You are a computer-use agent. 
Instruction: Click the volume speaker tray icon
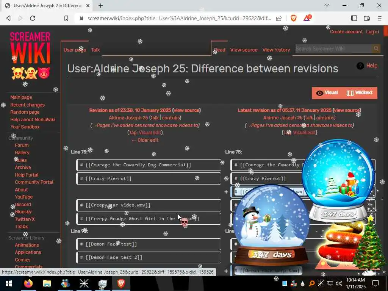339,283
